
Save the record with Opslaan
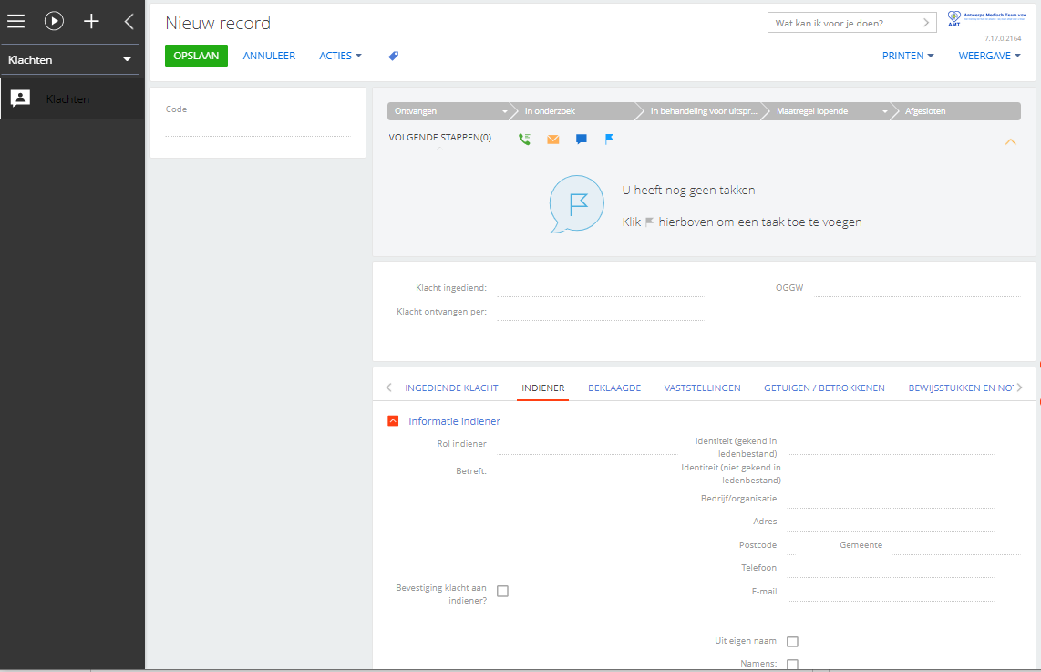(x=196, y=56)
